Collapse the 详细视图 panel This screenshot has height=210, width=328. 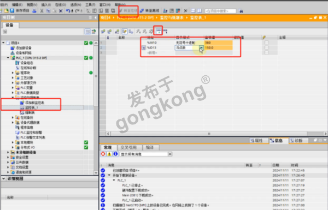(x=4, y=179)
